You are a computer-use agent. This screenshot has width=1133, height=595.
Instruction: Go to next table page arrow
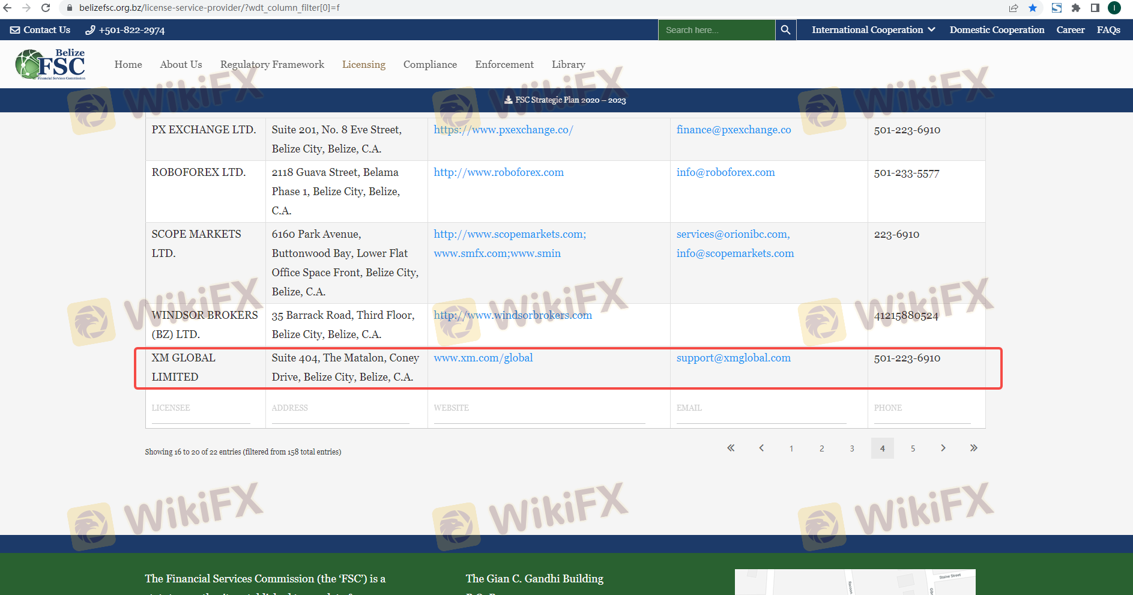tap(943, 448)
